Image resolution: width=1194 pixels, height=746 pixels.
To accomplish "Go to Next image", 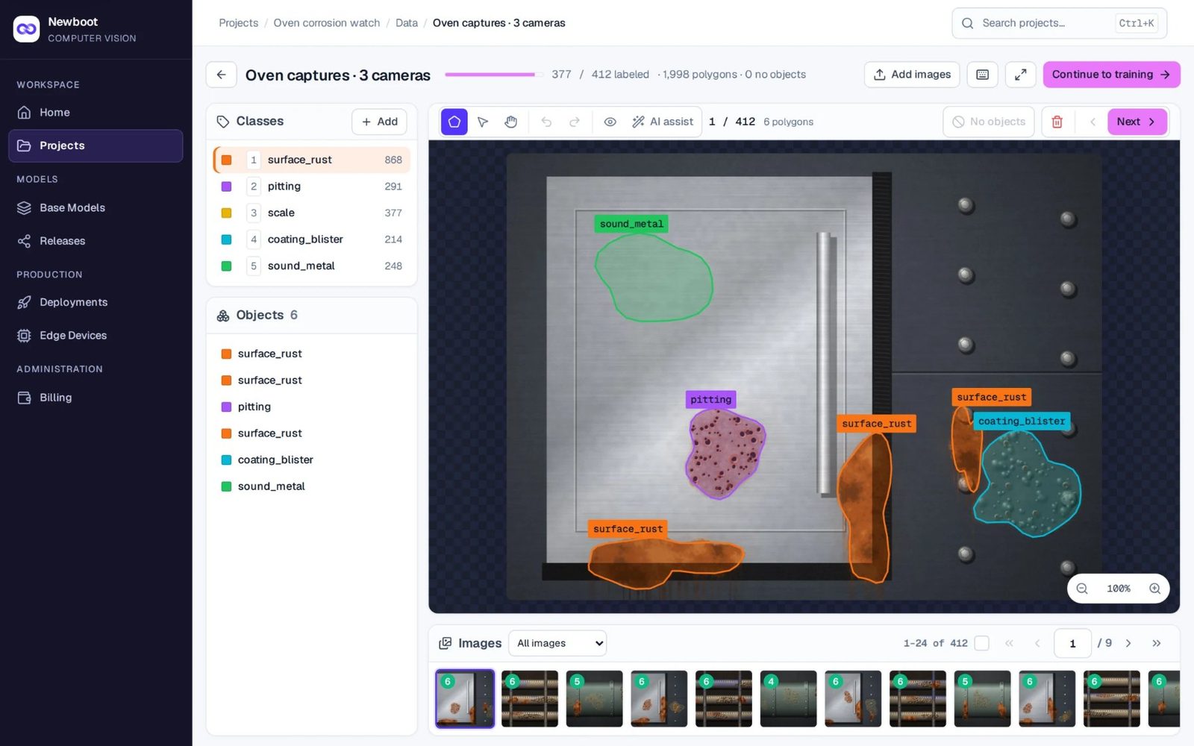I will point(1137,122).
